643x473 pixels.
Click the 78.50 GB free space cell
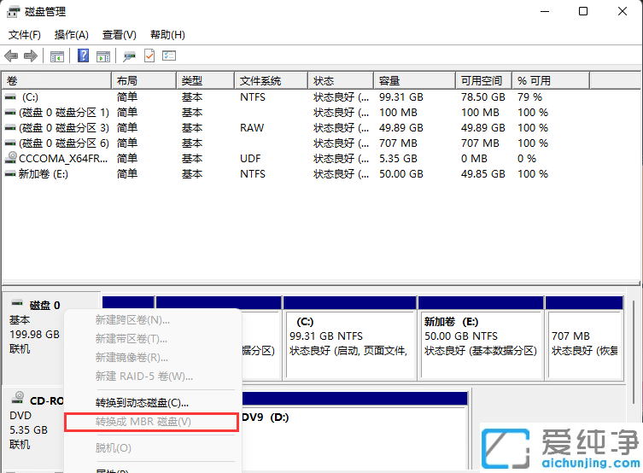pos(483,97)
